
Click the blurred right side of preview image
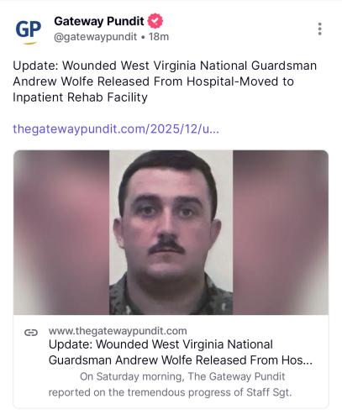pos(281,233)
